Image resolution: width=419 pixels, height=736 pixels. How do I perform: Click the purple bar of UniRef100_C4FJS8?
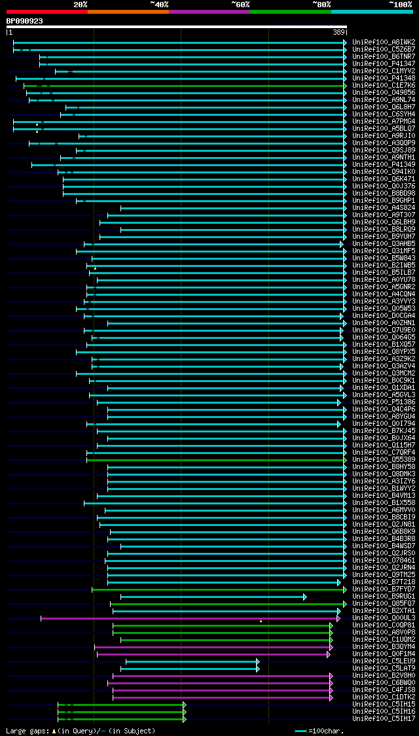tap(223, 692)
